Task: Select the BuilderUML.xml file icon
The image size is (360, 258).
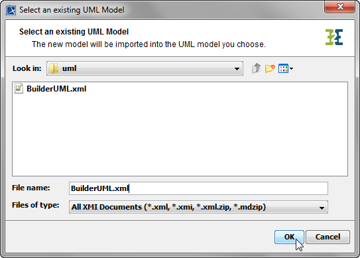Action: pyautogui.click(x=19, y=88)
